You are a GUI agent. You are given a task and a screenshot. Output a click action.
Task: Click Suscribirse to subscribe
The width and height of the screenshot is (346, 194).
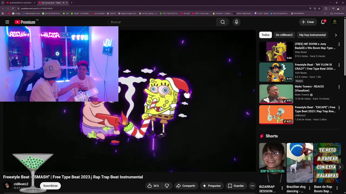pyautogui.click(x=50, y=186)
